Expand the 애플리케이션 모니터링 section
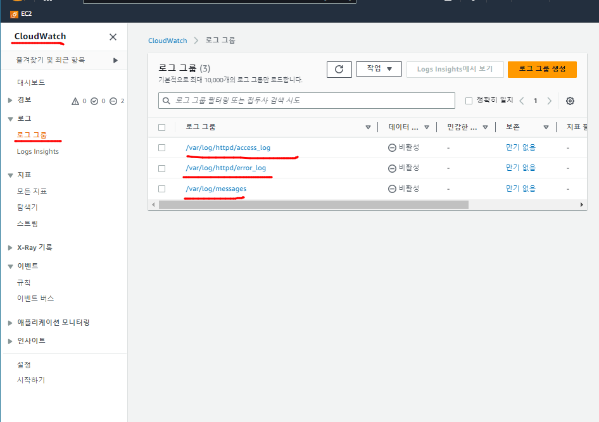 [x=10, y=323]
